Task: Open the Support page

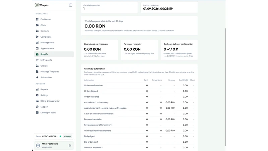Action: pos(54,107)
